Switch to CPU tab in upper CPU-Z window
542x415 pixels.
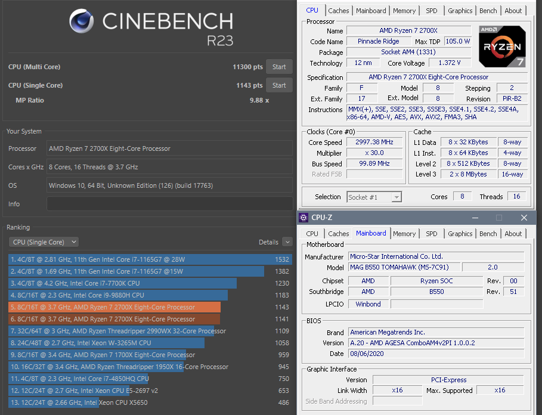[312, 10]
